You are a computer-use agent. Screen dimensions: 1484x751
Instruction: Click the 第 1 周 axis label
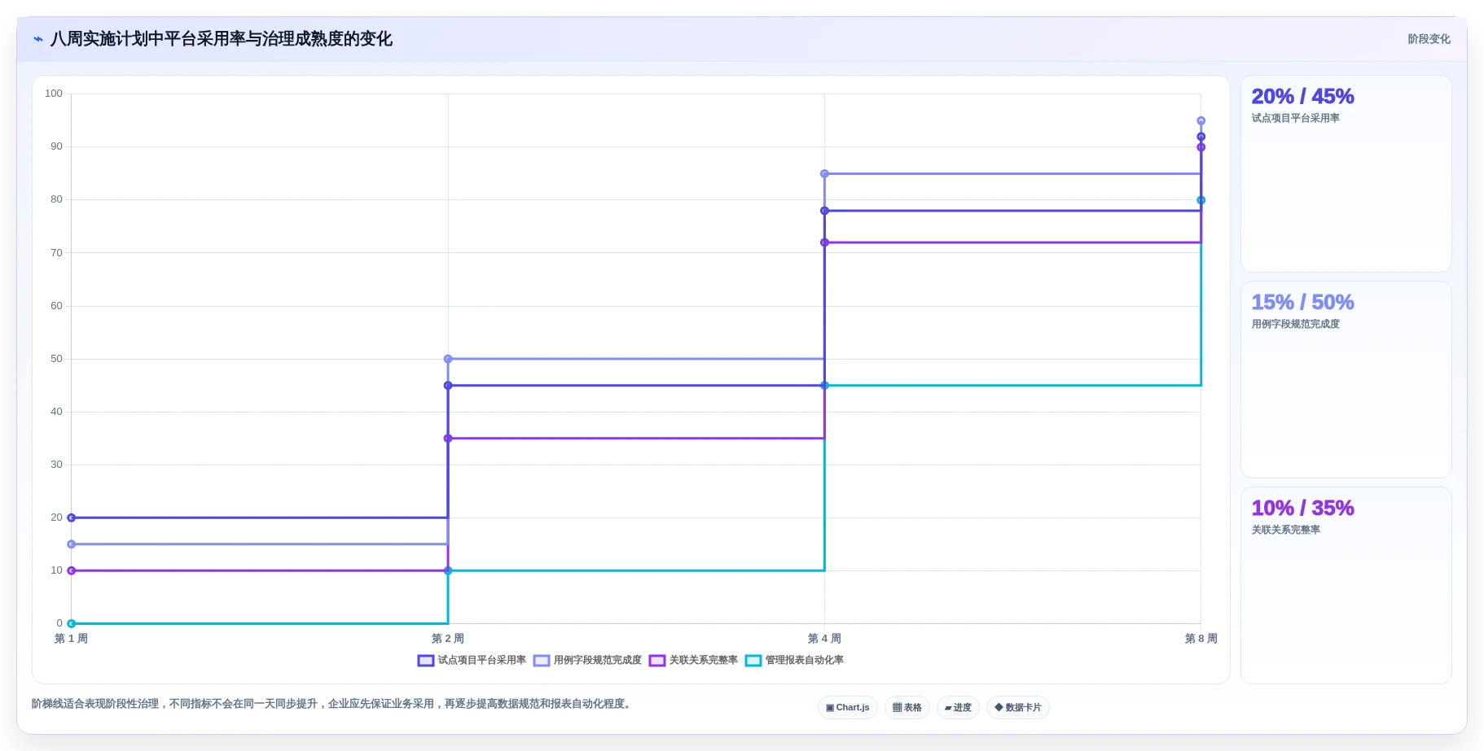click(x=72, y=639)
